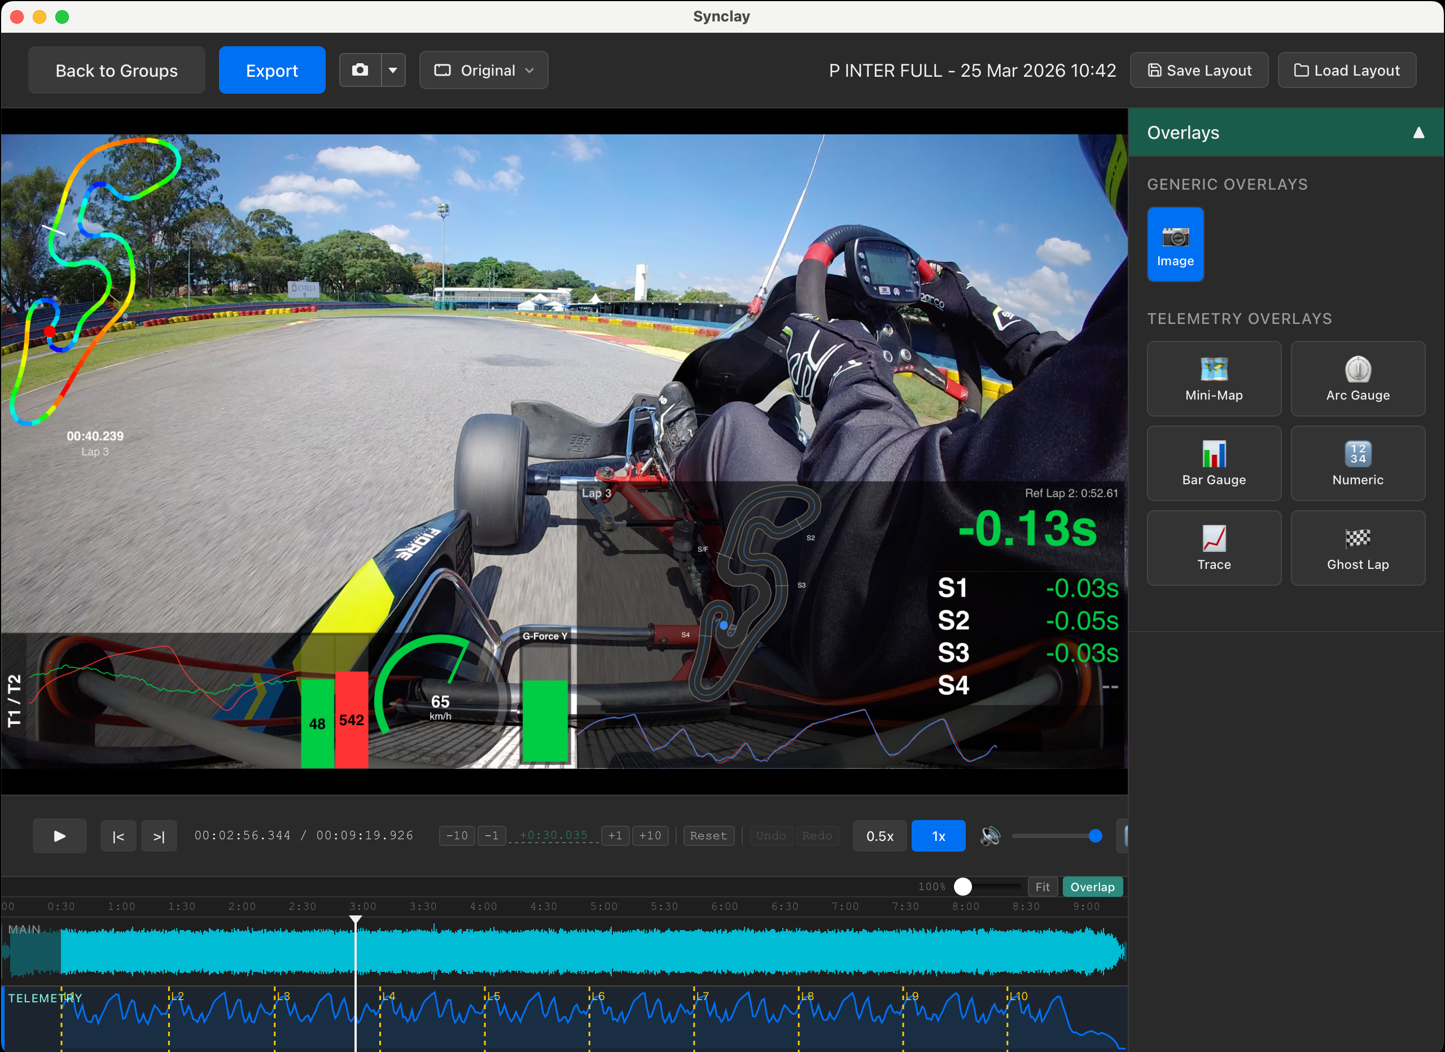Click the Ref Lap 2: 0:52.61 text
Image resolution: width=1445 pixels, height=1052 pixels.
[x=1071, y=493]
